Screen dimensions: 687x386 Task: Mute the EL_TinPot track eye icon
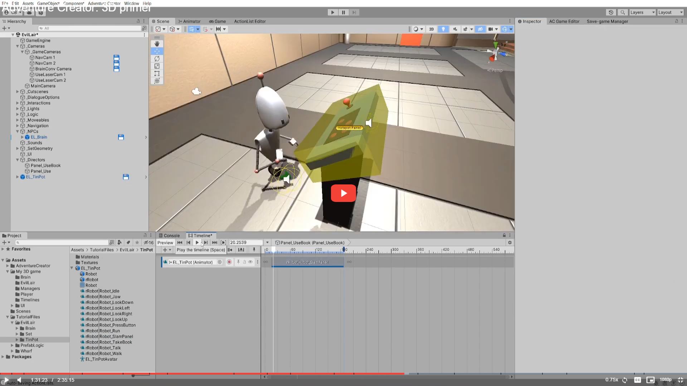click(250, 262)
